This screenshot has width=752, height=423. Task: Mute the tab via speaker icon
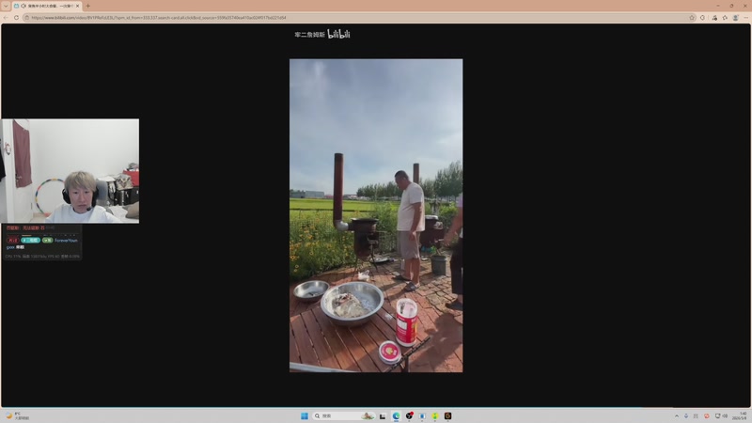coord(23,6)
